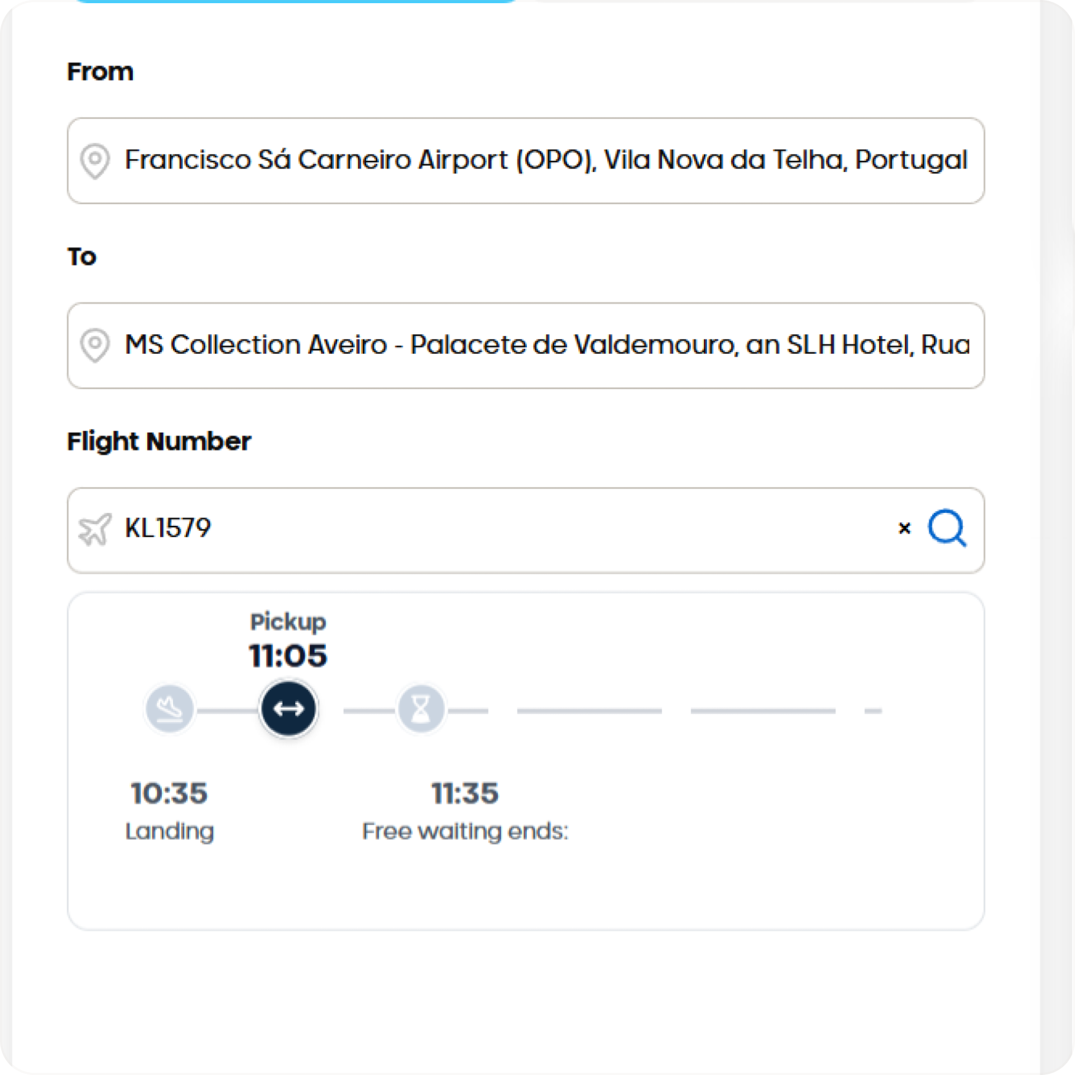Click the airplane icon beside KL1579

[95, 529]
